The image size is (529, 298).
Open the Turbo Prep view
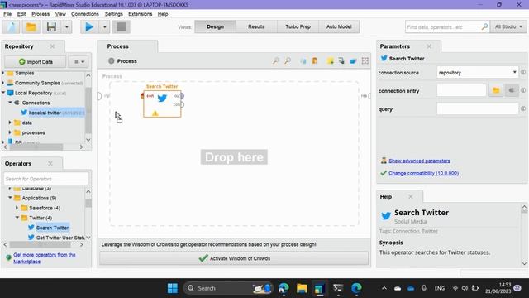coord(298,26)
